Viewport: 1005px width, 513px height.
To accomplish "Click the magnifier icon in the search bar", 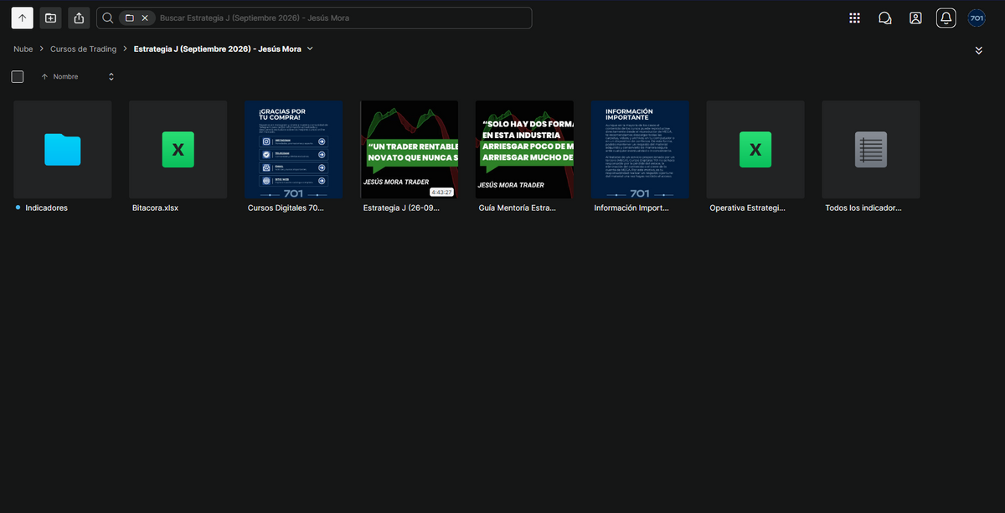I will (x=108, y=18).
